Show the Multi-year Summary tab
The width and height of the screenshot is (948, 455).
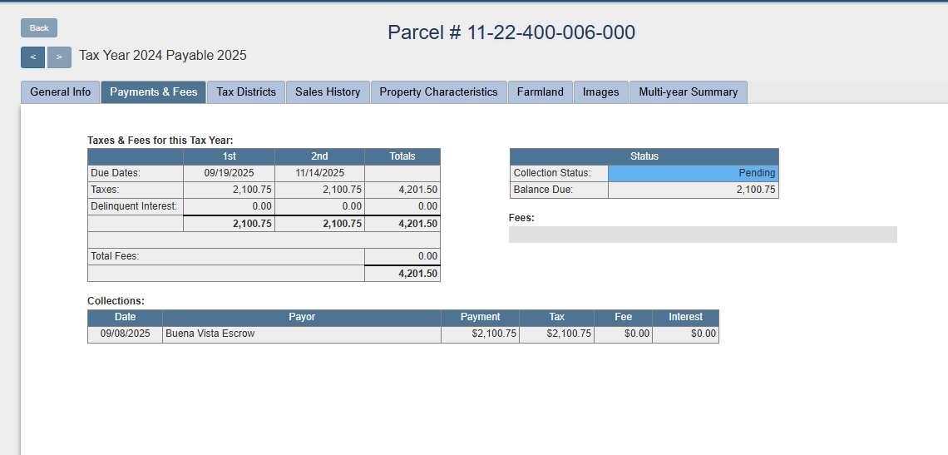point(688,92)
